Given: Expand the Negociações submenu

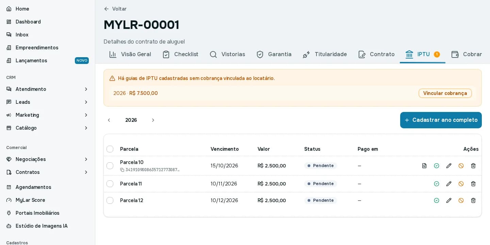Looking at the screenshot, I should [x=48, y=159].
